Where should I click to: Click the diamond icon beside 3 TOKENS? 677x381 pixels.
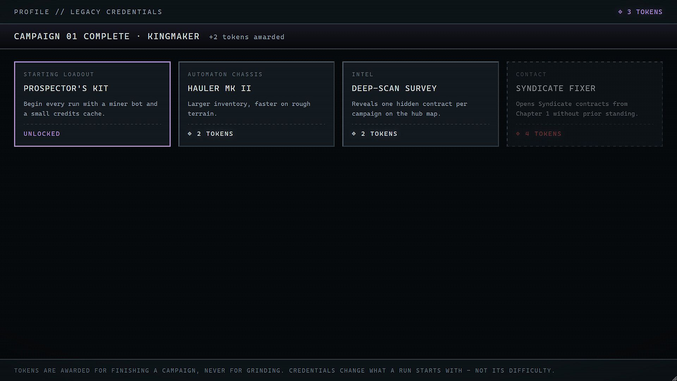click(x=620, y=12)
